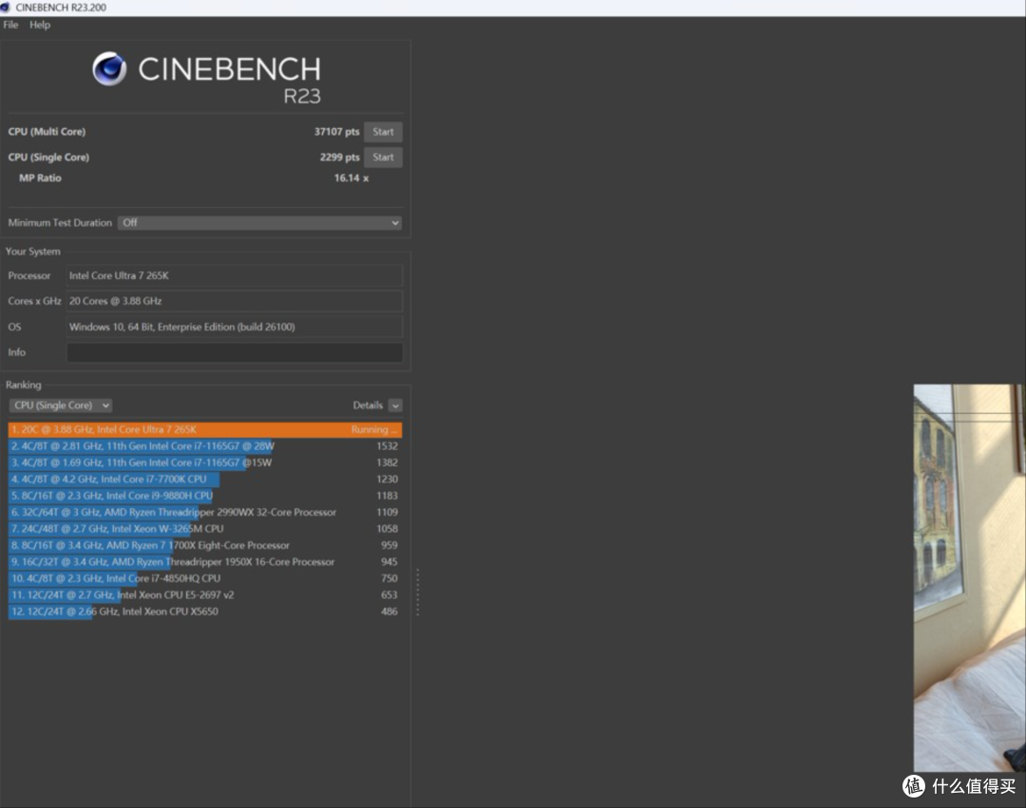The image size is (1026, 808).
Task: Select ranking row Intel Core i7-7700K CPU
Action: [205, 479]
